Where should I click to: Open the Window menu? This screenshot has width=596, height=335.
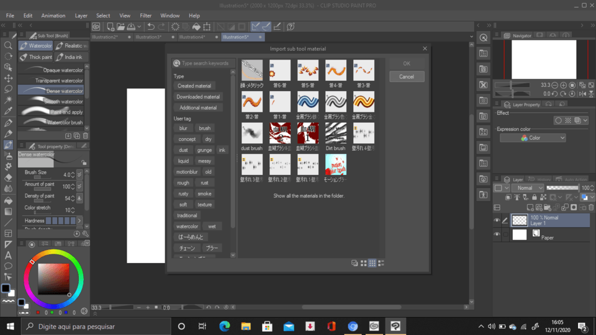pyautogui.click(x=170, y=16)
